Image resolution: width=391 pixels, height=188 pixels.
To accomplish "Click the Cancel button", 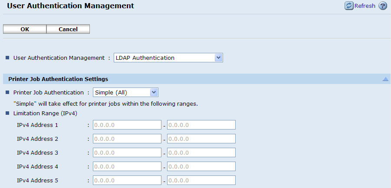I will click(68, 29).
